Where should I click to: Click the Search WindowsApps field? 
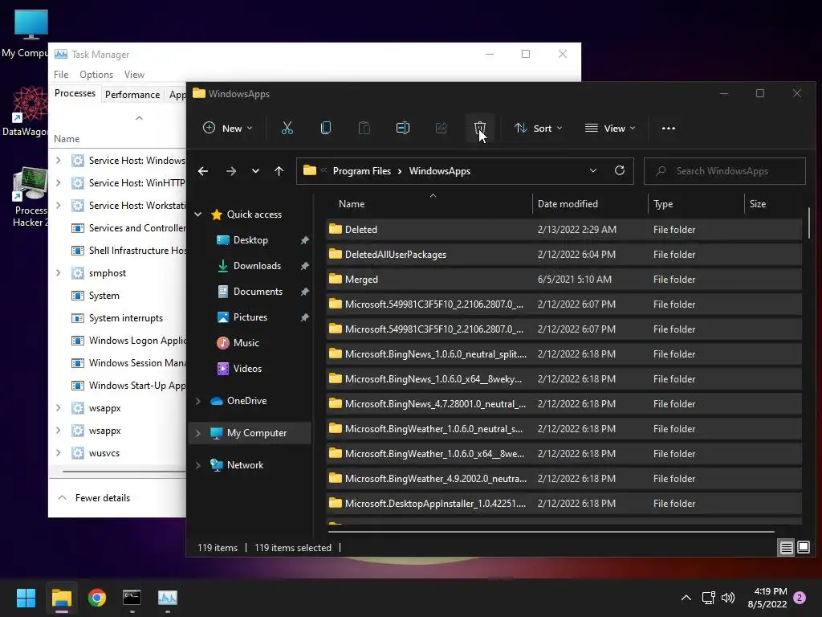[725, 171]
